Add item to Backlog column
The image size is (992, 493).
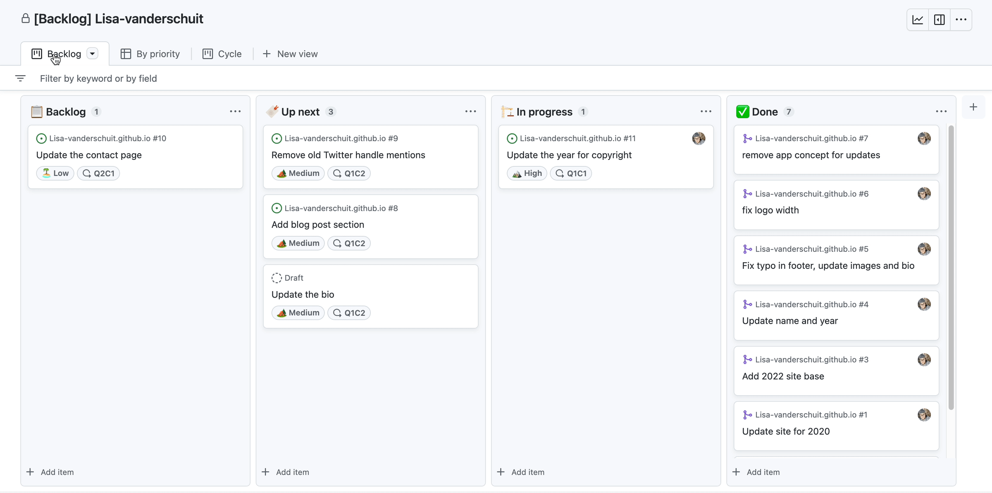[50, 472]
